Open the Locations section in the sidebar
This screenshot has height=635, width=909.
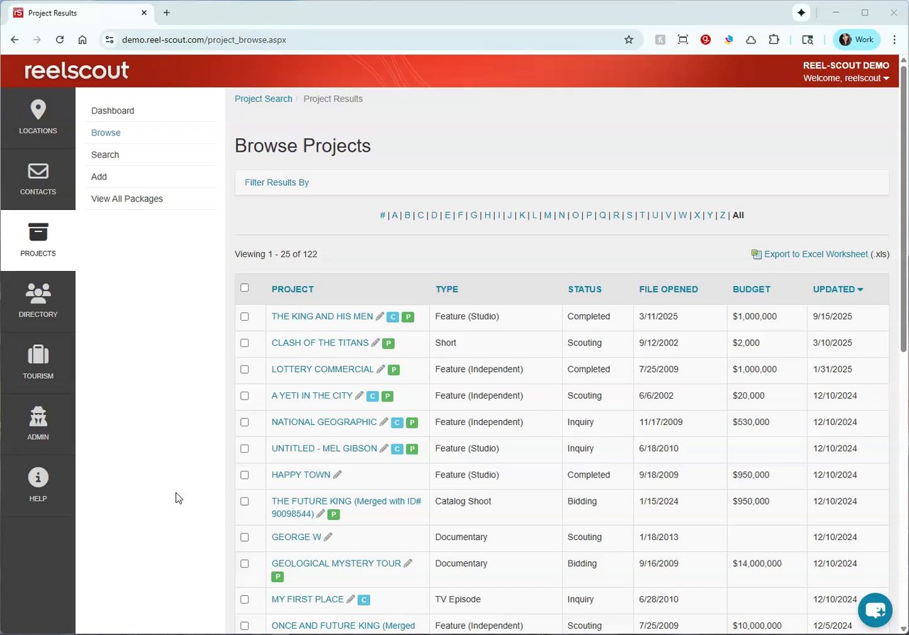click(38, 118)
